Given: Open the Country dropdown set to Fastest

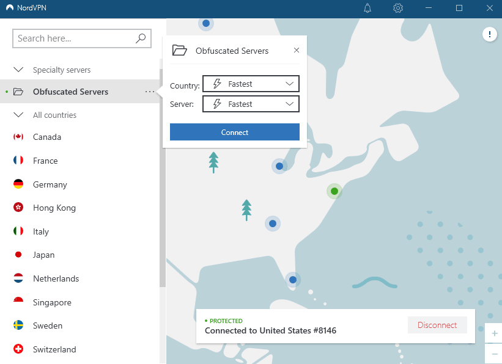Looking at the screenshot, I should click(x=251, y=84).
